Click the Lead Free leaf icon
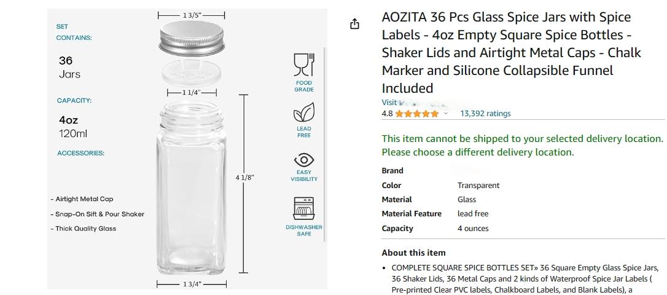667x295 pixels. [x=304, y=112]
